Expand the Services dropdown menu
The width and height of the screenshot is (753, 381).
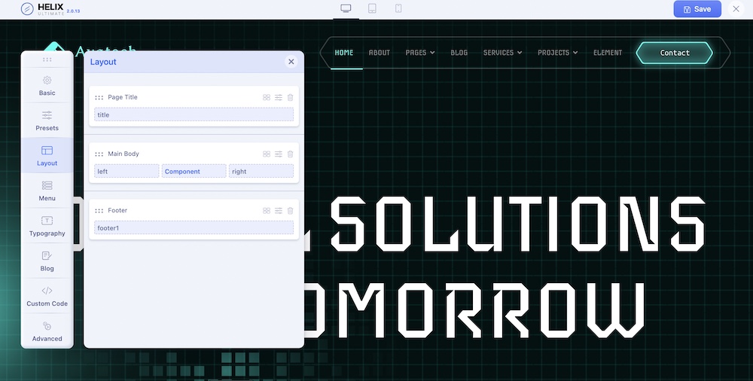tap(502, 53)
